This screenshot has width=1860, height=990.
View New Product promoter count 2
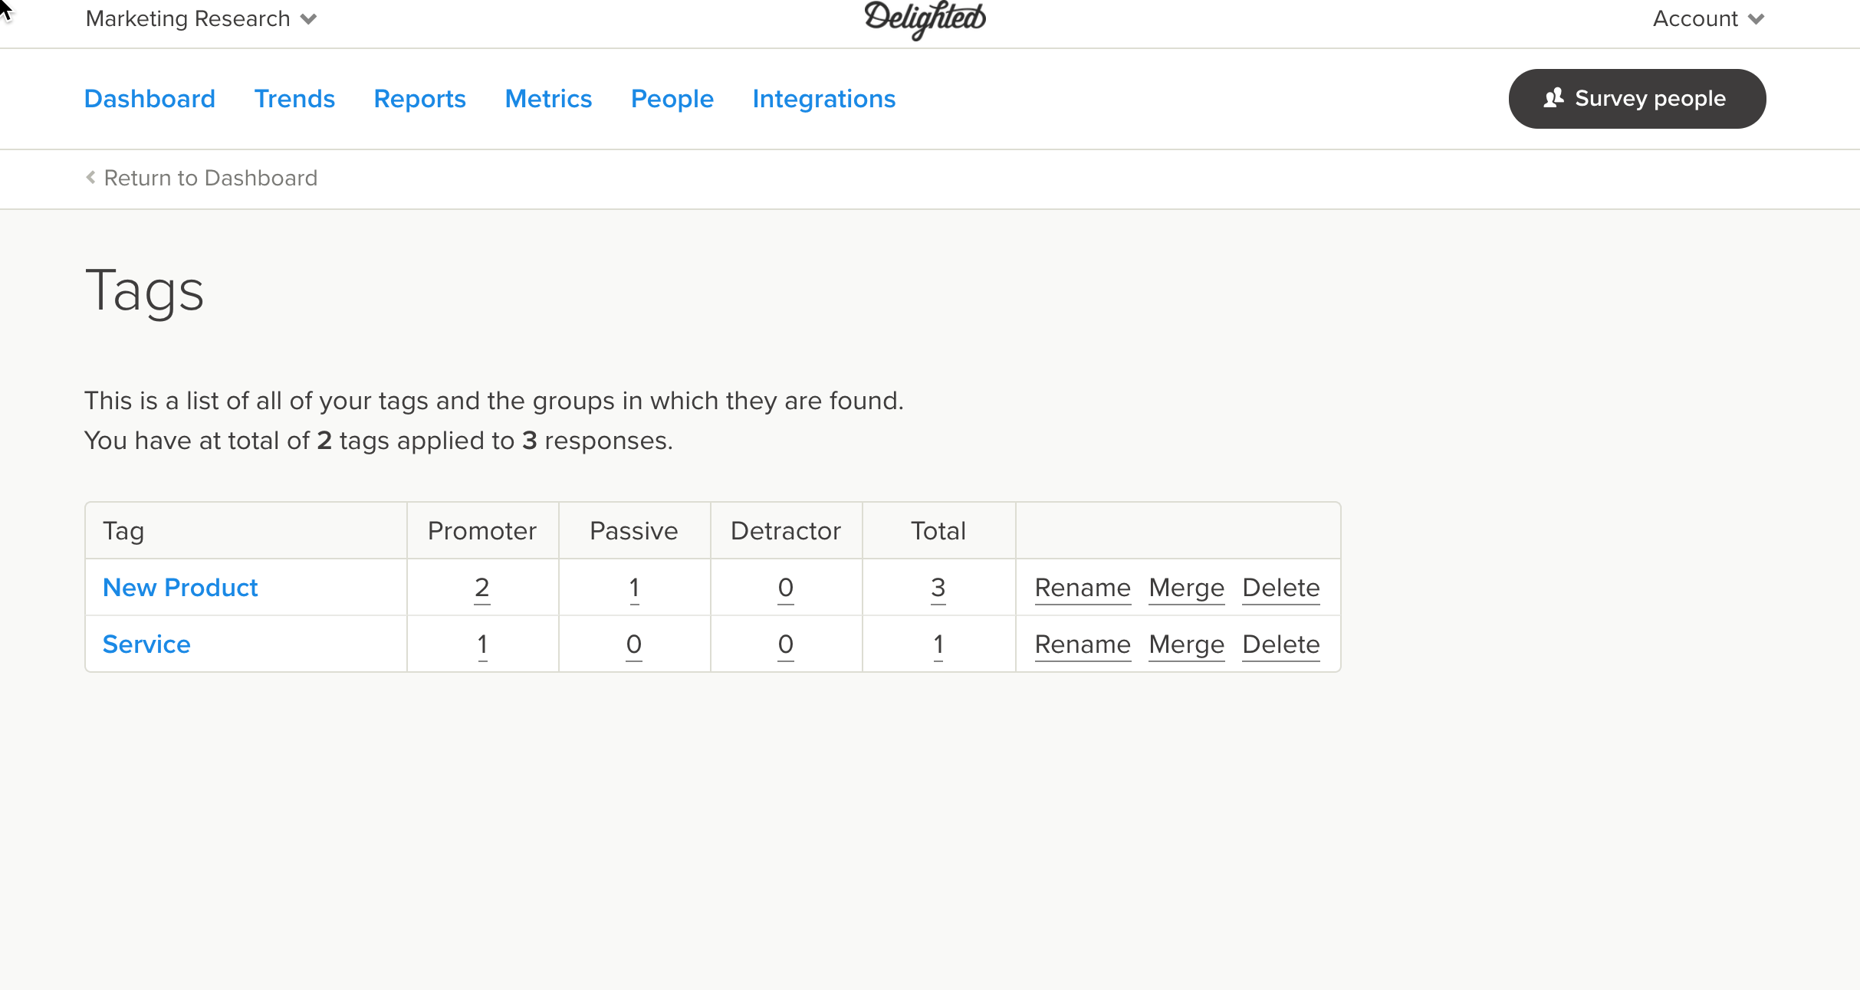pos(481,588)
